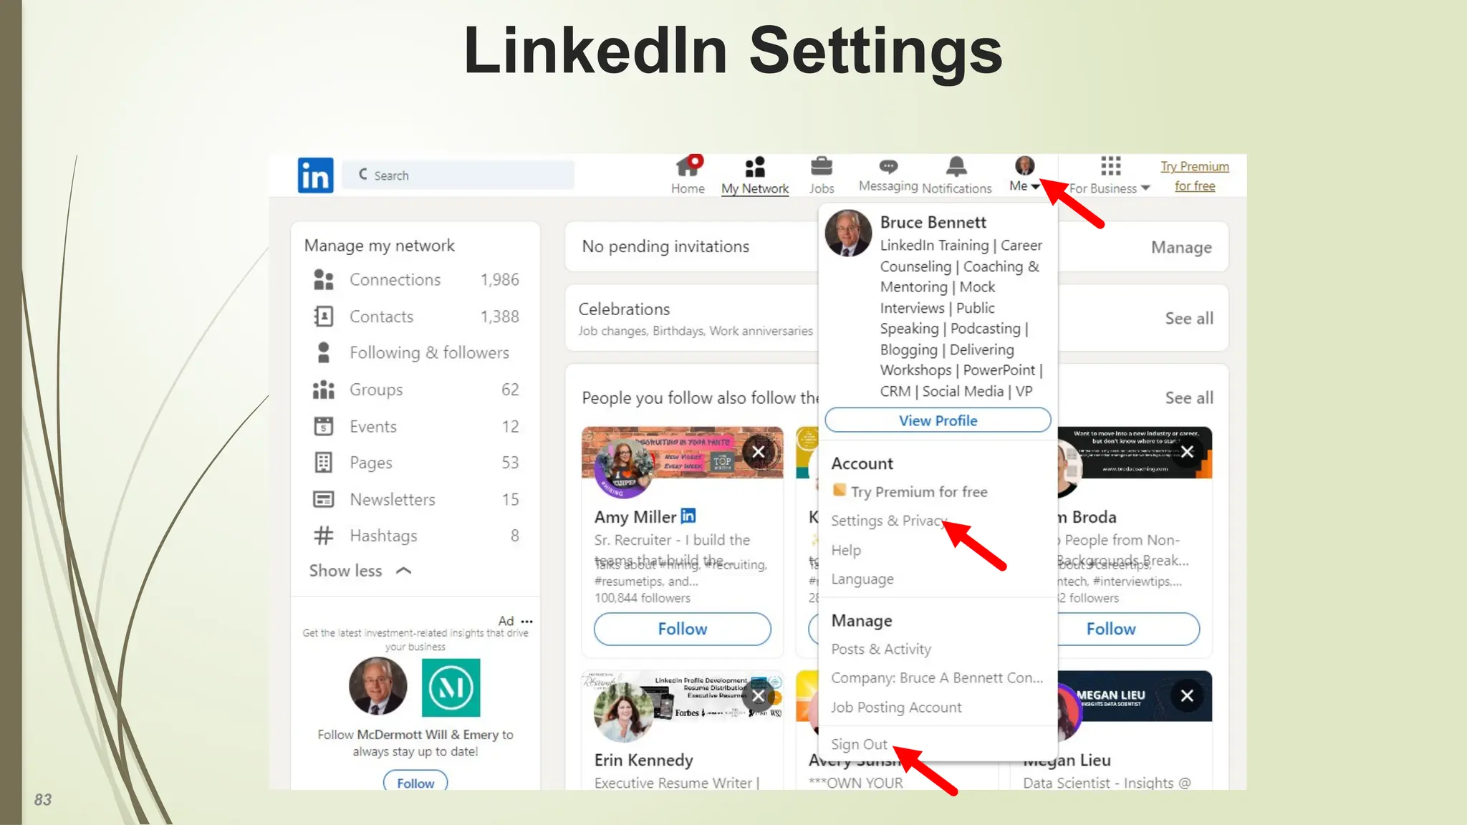Follow McDermott Will & Emery ad button
Viewport: 1467px width, 825px height.
point(415,782)
